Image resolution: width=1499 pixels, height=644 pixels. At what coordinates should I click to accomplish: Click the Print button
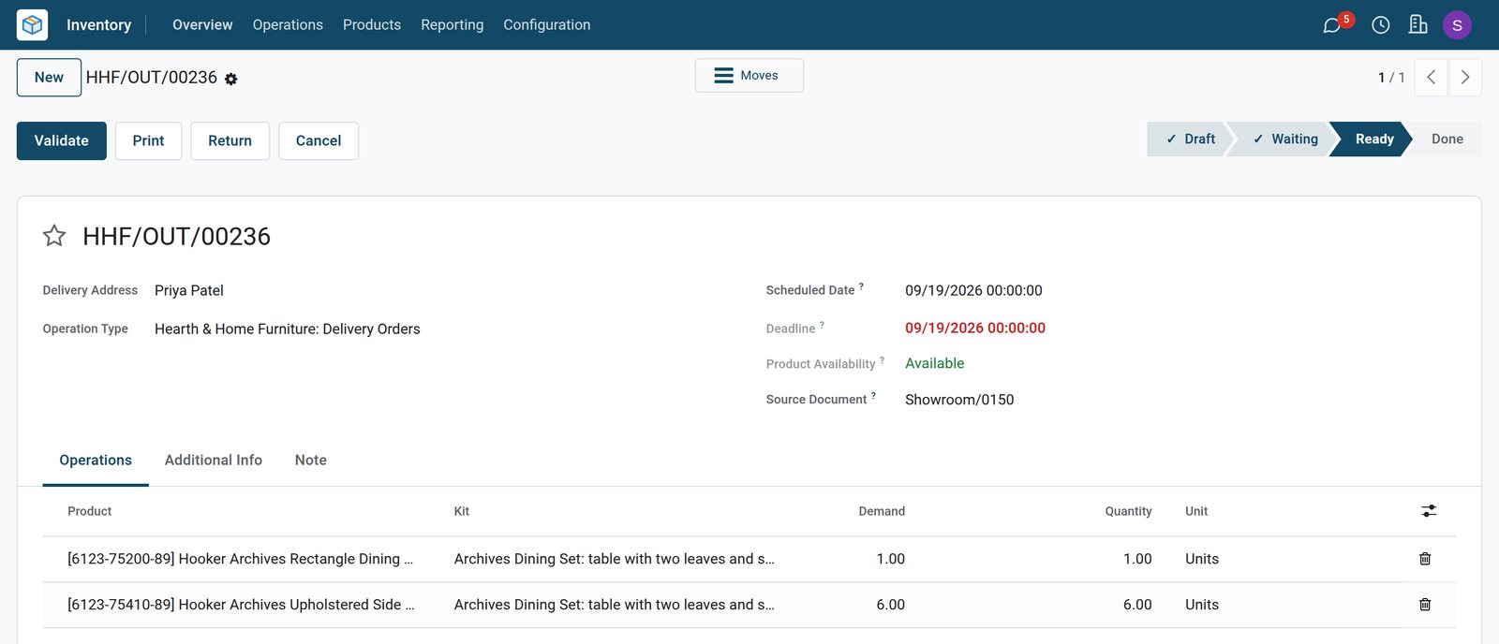[148, 140]
